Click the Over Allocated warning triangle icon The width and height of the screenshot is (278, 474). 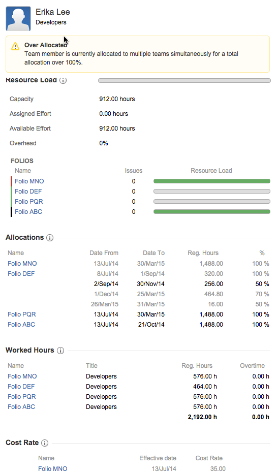tap(15, 46)
